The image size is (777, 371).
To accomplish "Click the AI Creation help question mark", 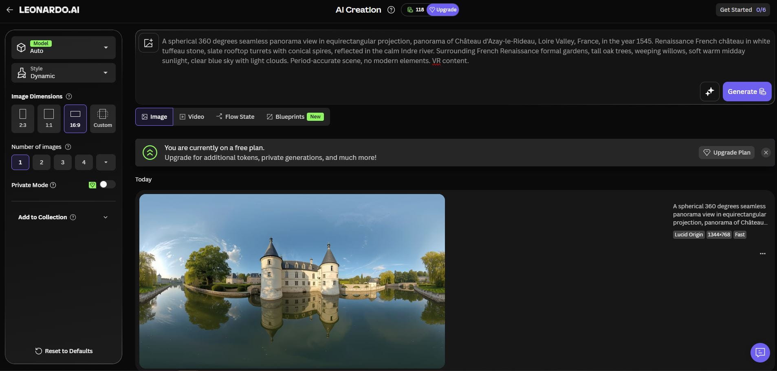I will point(391,10).
